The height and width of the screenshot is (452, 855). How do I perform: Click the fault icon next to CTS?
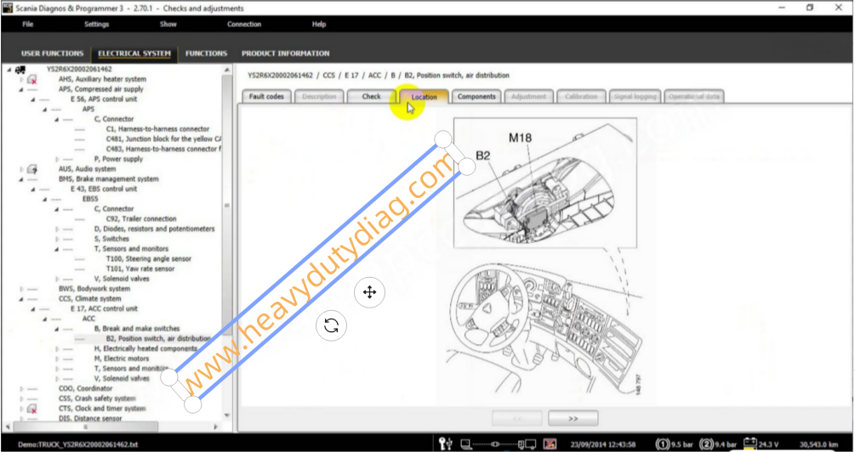(31, 409)
